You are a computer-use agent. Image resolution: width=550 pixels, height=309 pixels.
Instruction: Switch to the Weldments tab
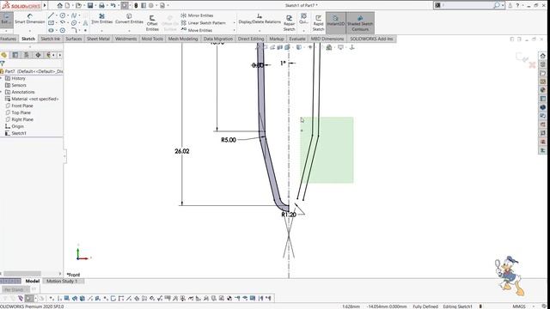[x=126, y=39]
